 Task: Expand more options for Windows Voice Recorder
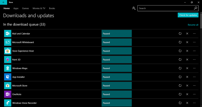pyautogui.click(x=194, y=103)
